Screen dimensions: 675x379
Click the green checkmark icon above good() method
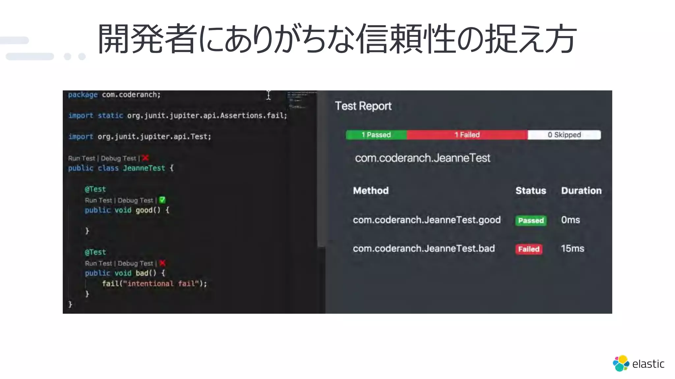(x=162, y=200)
